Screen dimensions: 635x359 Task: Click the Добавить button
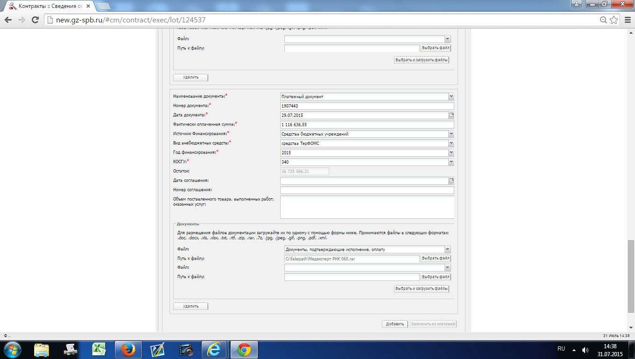395,324
